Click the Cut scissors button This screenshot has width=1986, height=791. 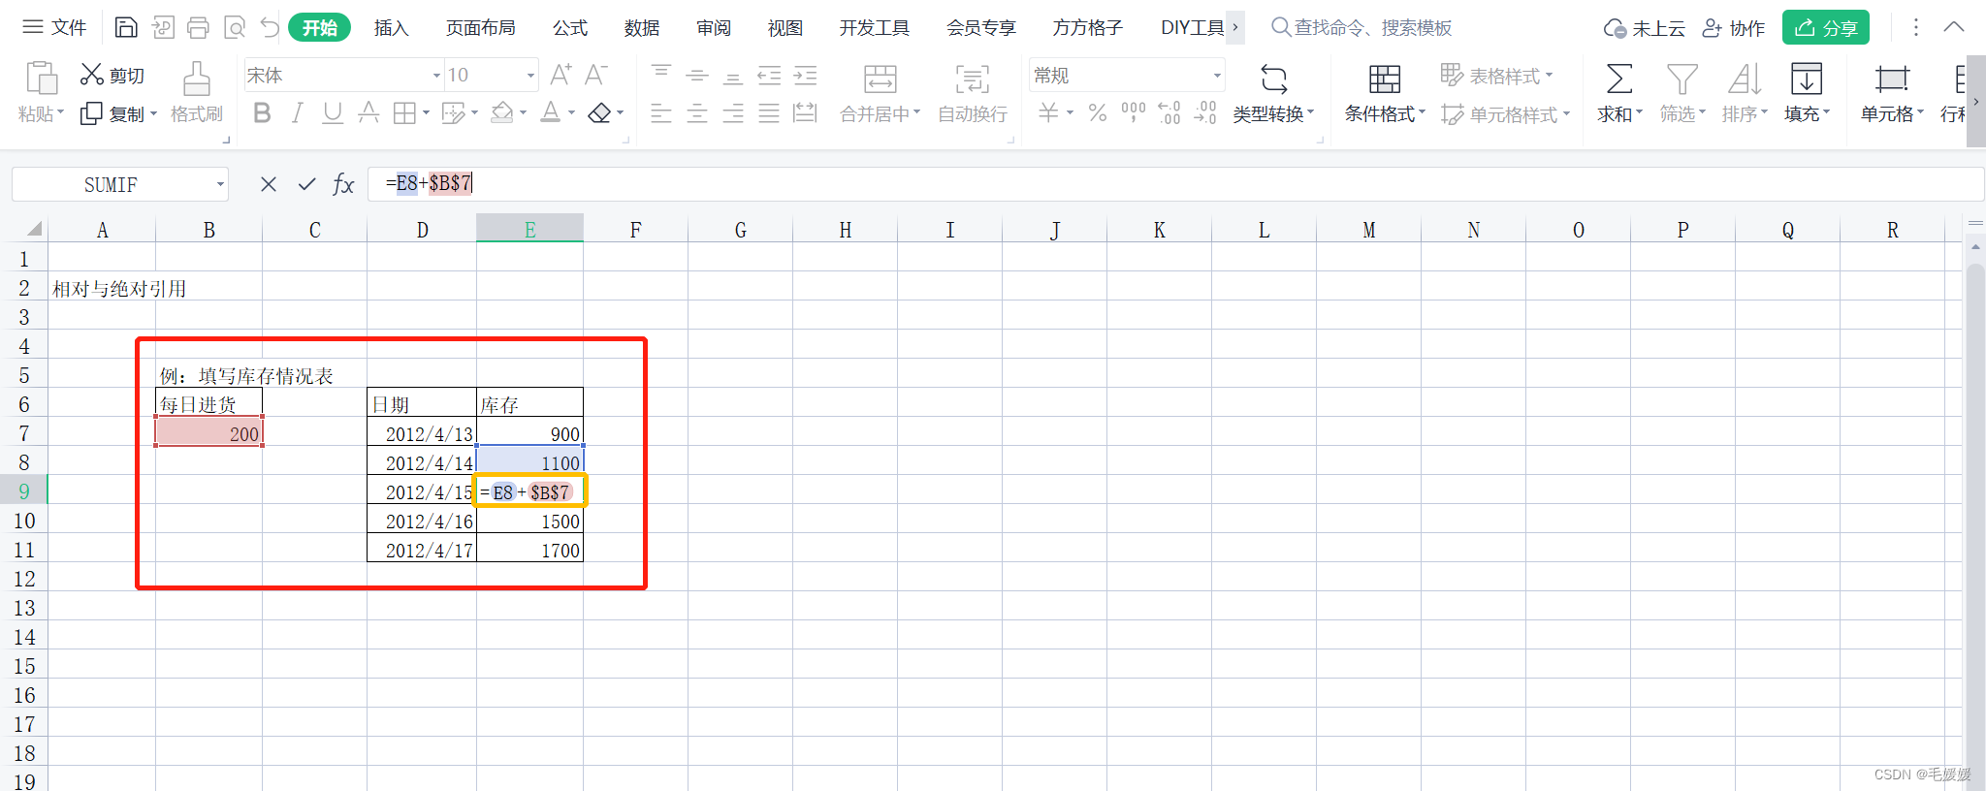pyautogui.click(x=112, y=75)
